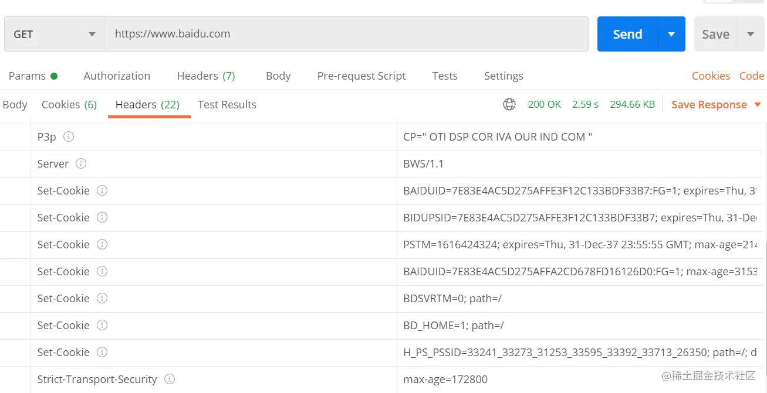Click the globe network icon
The image size is (767, 393).
click(509, 104)
